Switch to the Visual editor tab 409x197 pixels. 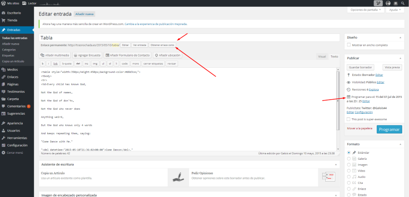322,56
